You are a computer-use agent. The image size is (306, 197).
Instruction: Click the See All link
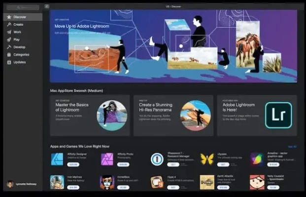pos(292,146)
